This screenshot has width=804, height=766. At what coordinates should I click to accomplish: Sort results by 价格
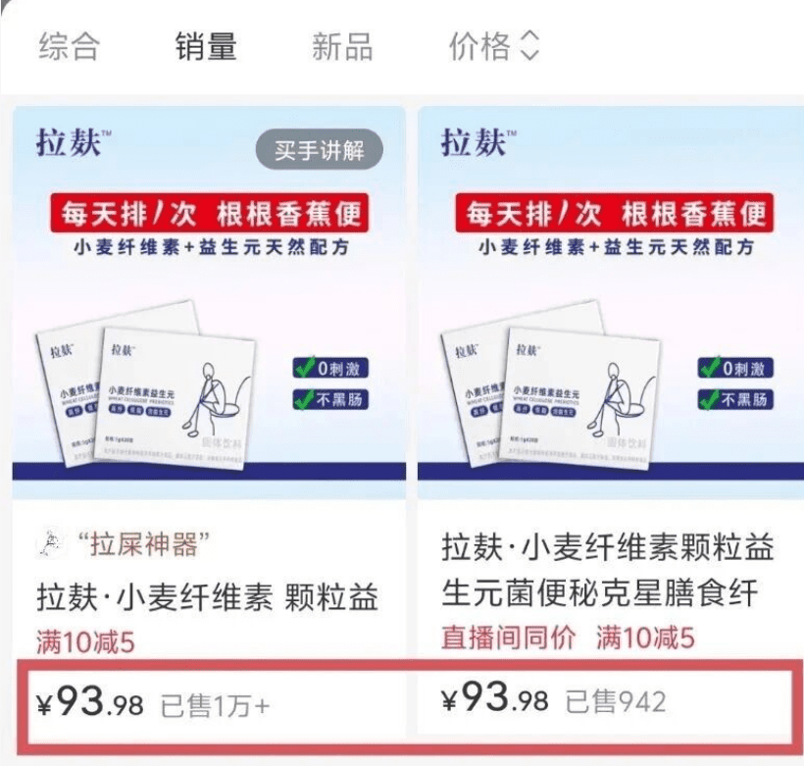click(x=479, y=46)
